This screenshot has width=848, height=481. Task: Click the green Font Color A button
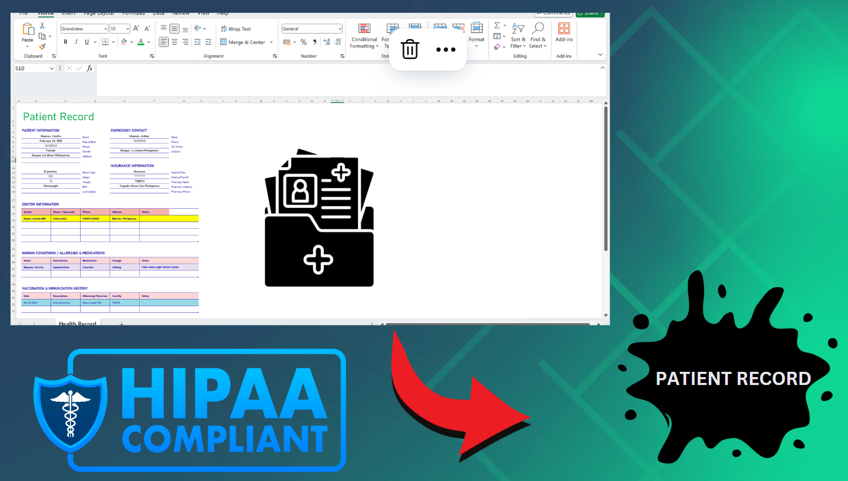click(141, 42)
